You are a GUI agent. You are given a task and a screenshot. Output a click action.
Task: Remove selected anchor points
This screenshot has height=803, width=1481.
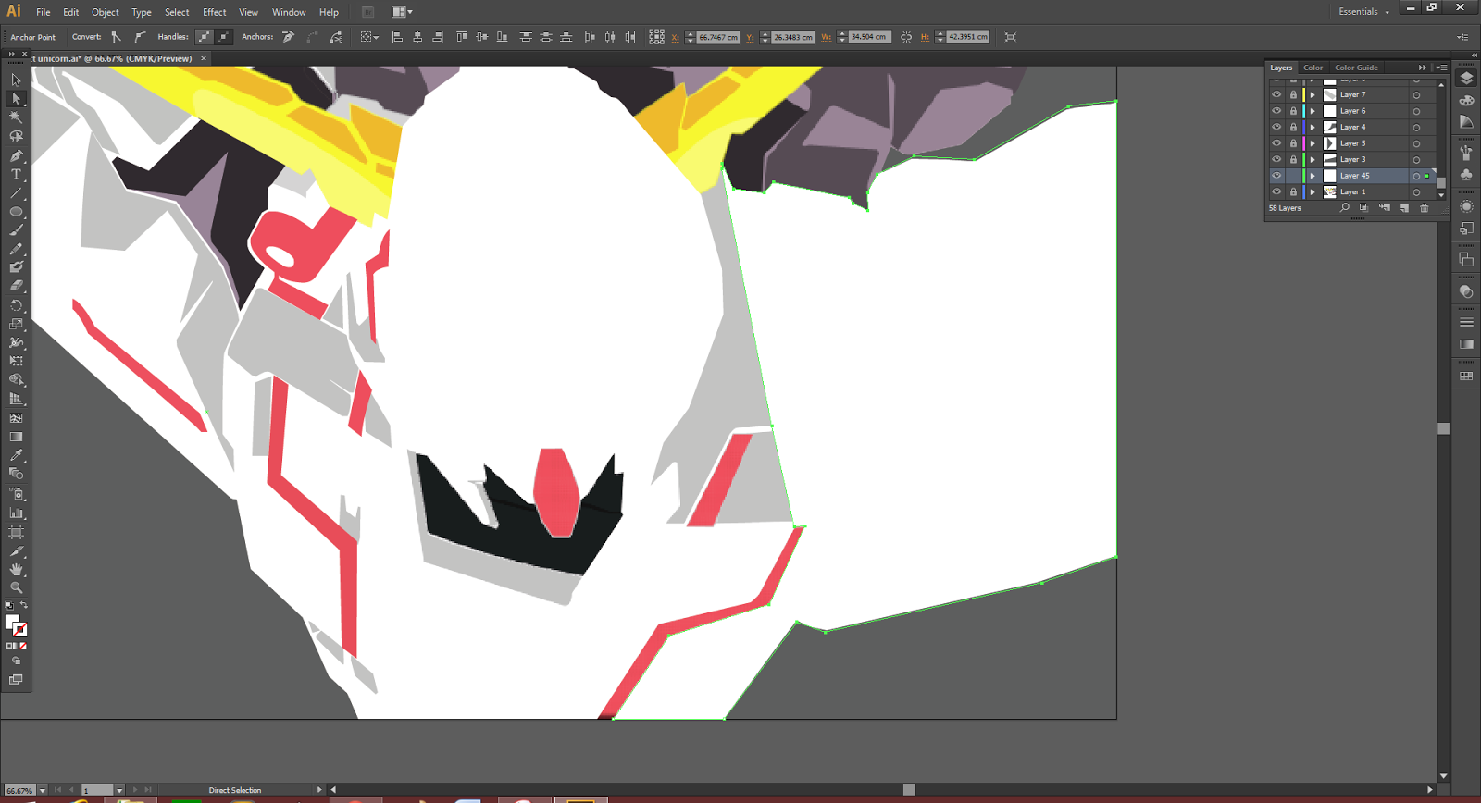(x=289, y=37)
